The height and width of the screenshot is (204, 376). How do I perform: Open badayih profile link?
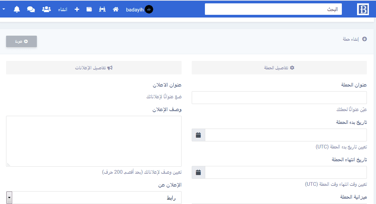pos(135,9)
